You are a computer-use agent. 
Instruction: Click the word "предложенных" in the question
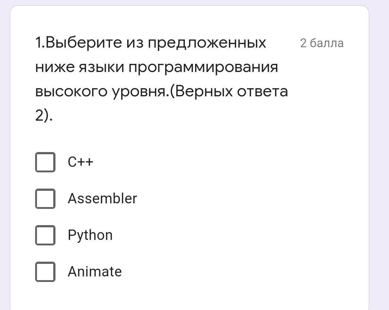[x=207, y=43]
